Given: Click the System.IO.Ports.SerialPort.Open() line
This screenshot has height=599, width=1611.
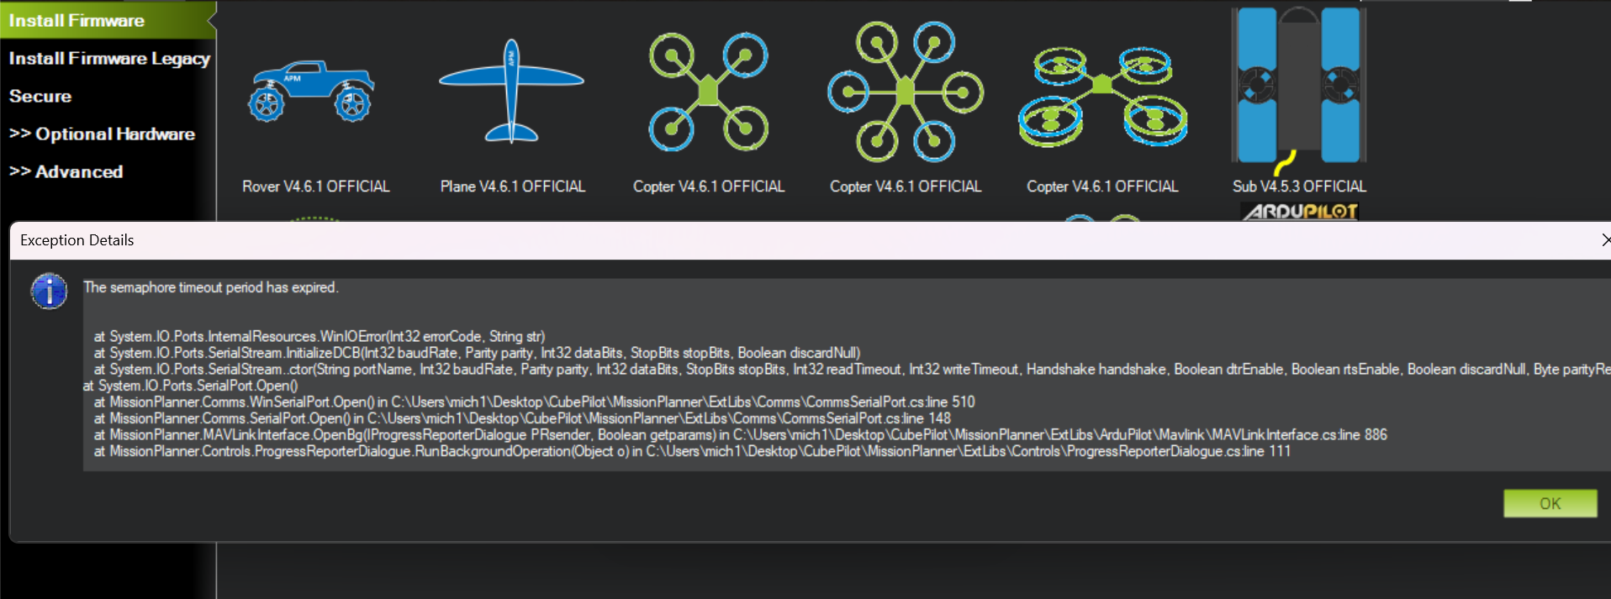Looking at the screenshot, I should (190, 386).
